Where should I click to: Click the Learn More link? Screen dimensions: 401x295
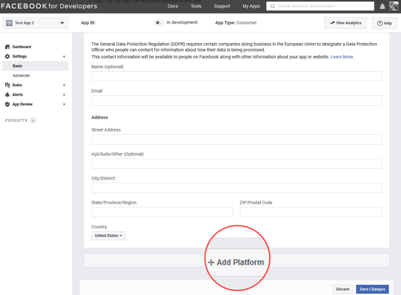coord(342,56)
